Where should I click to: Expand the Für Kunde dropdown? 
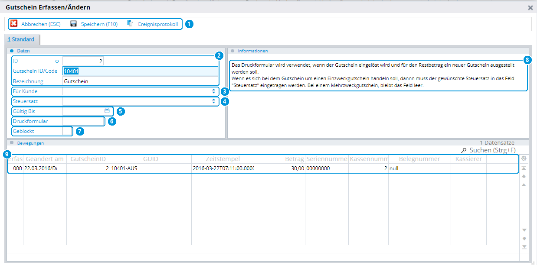click(213, 91)
